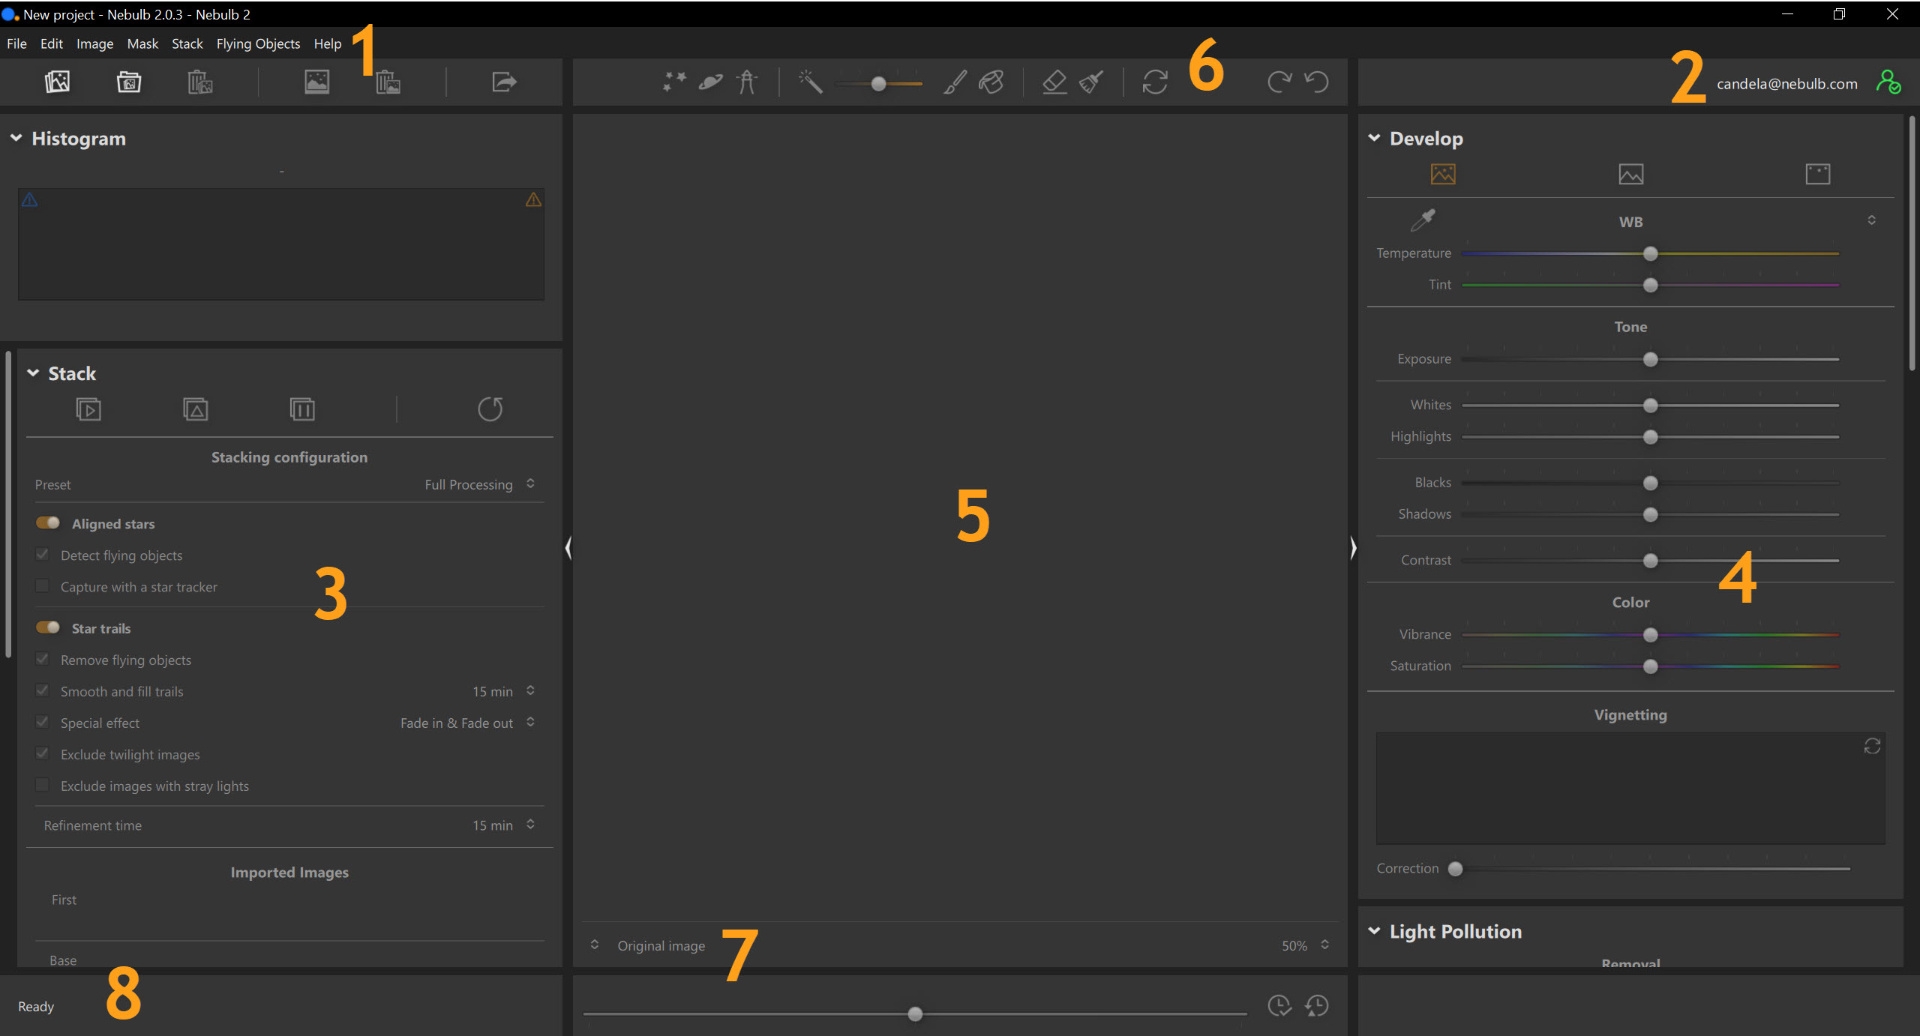Pick white balance with eyedropper icon
The width and height of the screenshot is (1920, 1036).
coord(1422,220)
